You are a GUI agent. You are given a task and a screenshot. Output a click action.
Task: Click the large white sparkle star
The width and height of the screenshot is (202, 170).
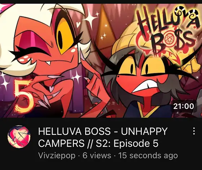pos(91,19)
